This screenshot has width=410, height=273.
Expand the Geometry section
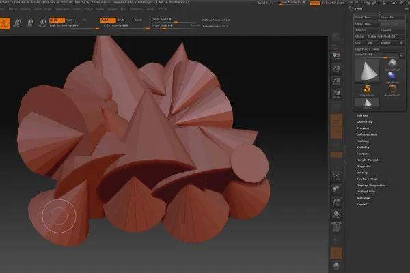pyautogui.click(x=364, y=121)
